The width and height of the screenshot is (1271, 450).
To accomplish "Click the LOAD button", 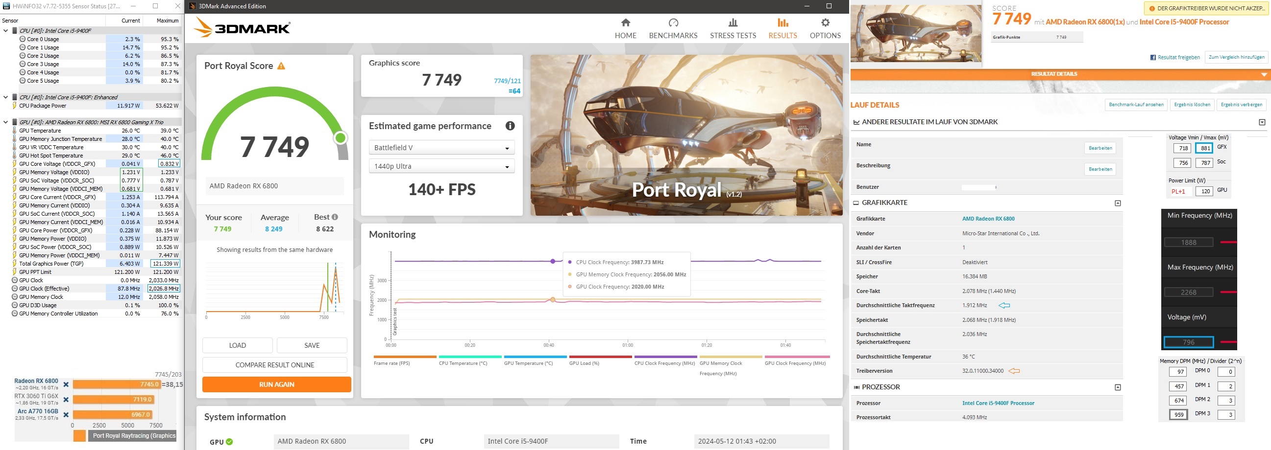I will click(237, 346).
